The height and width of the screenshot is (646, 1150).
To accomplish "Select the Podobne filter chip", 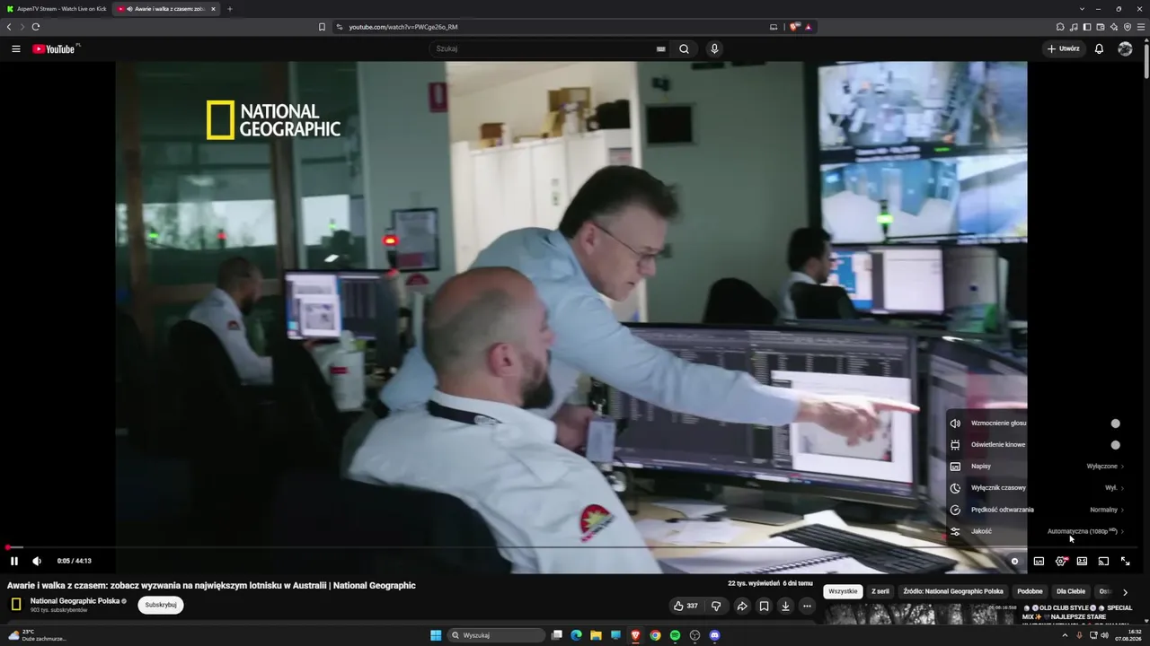I will [x=1031, y=592].
